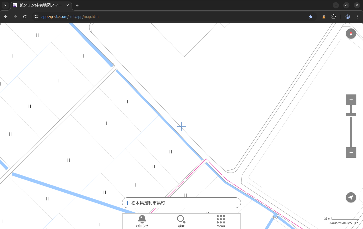Open お知らせ notifications bell
This screenshot has height=229, width=363.
pos(142,221)
